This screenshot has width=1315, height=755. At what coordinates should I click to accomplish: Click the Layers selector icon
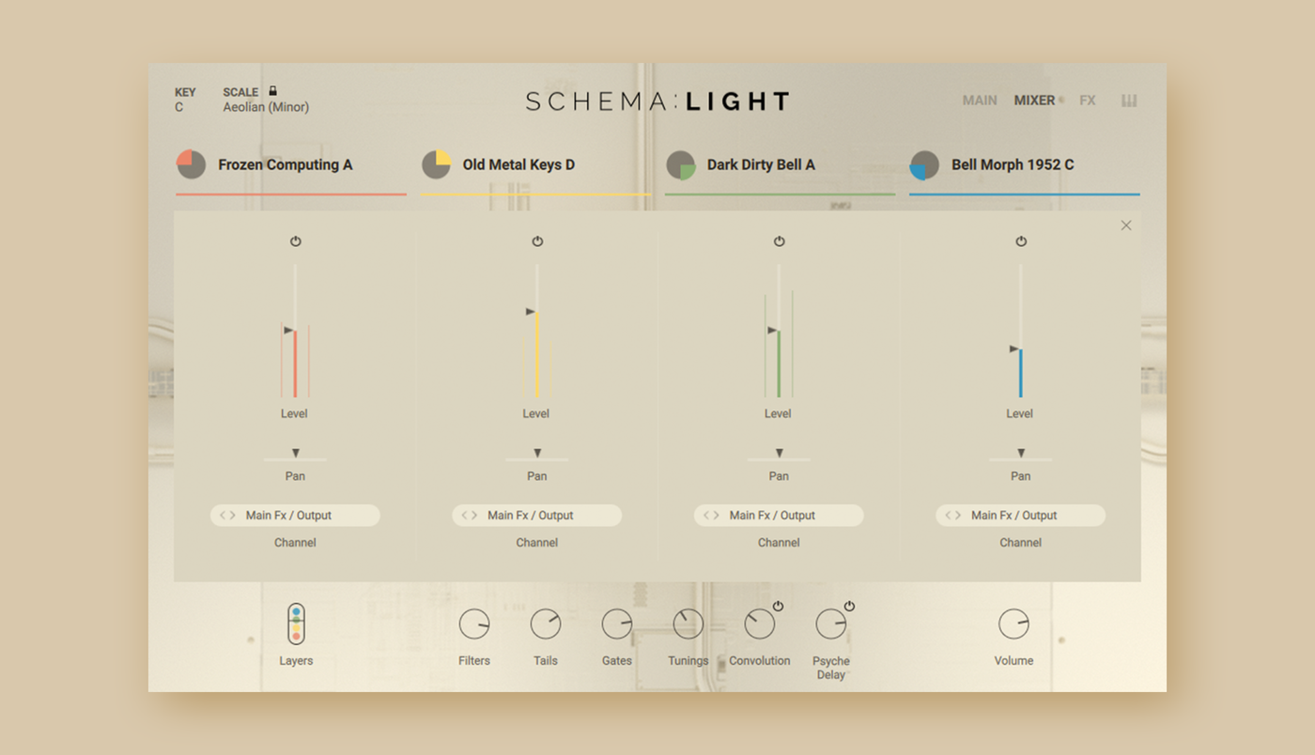pos(296,624)
